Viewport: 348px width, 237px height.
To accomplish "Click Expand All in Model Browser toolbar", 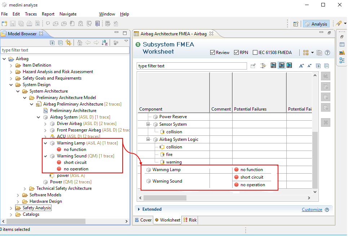I will tap(52, 43).
